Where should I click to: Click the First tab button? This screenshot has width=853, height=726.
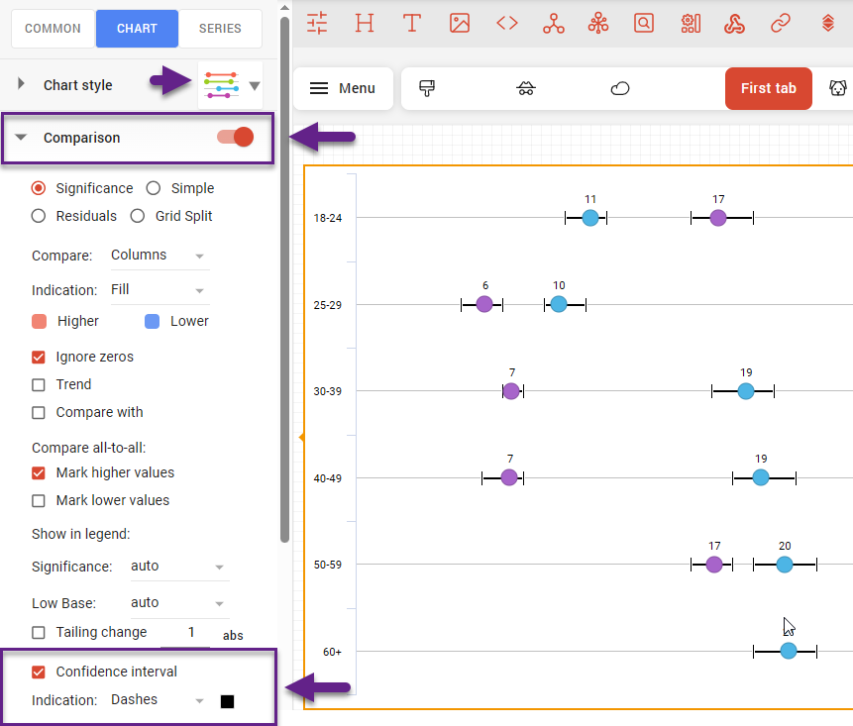768,88
